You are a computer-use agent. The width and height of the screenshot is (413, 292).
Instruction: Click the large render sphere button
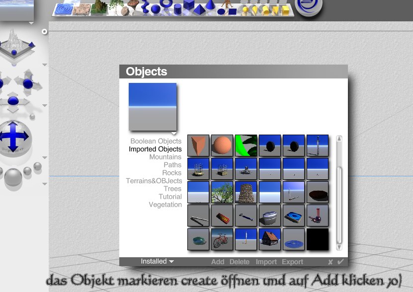click(13, 177)
